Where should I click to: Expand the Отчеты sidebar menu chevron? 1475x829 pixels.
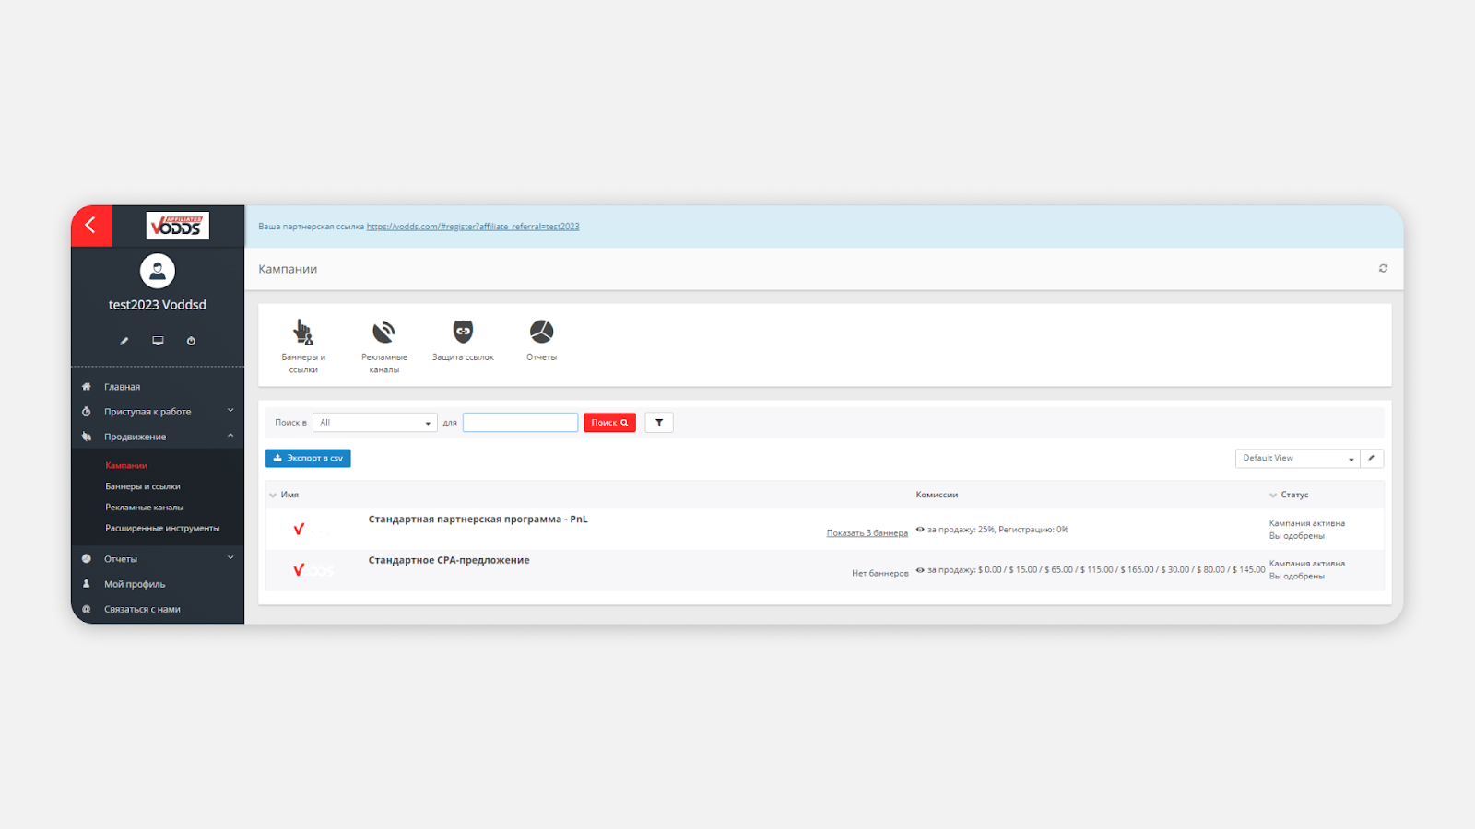point(230,558)
